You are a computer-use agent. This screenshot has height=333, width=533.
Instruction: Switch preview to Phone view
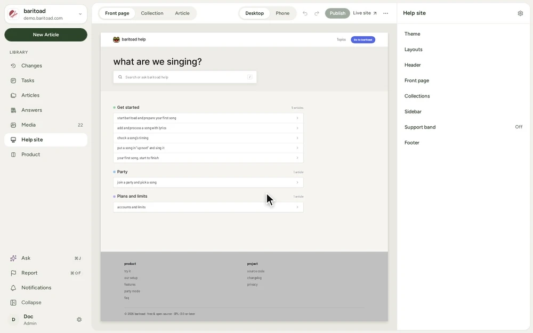[x=282, y=13]
